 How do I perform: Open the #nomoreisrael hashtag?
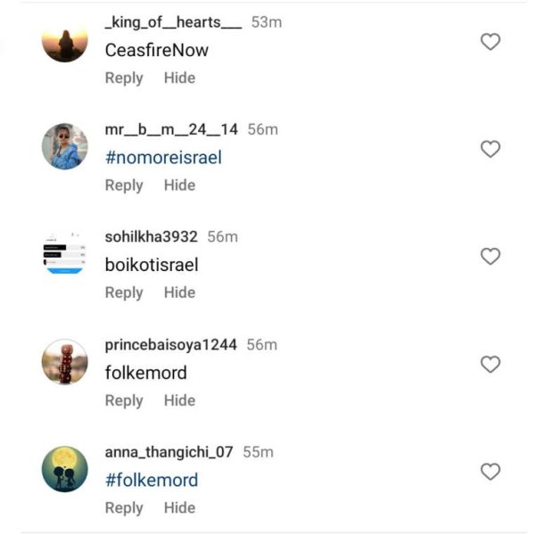click(x=163, y=158)
